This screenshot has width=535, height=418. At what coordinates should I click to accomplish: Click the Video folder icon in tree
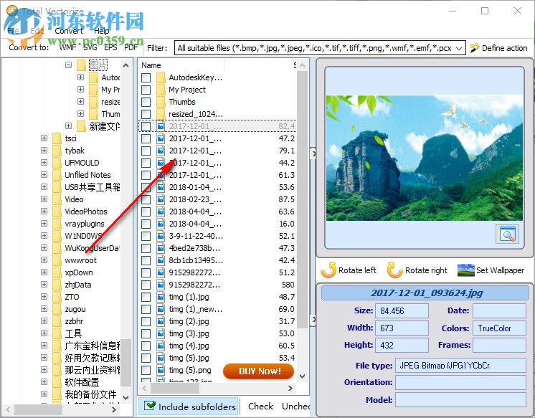(57, 199)
